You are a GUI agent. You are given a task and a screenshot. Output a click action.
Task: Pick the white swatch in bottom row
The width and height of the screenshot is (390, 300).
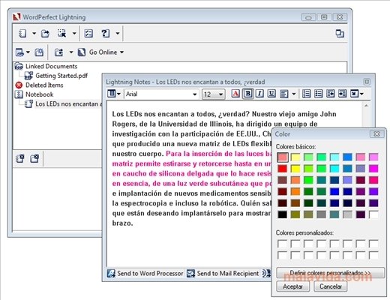(373, 214)
